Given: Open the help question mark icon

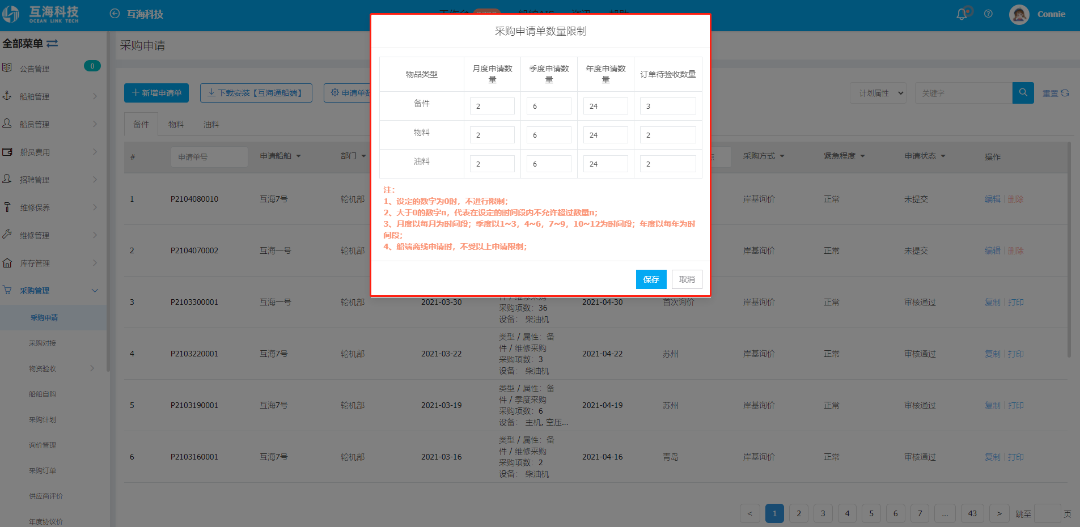Looking at the screenshot, I should 988,14.
